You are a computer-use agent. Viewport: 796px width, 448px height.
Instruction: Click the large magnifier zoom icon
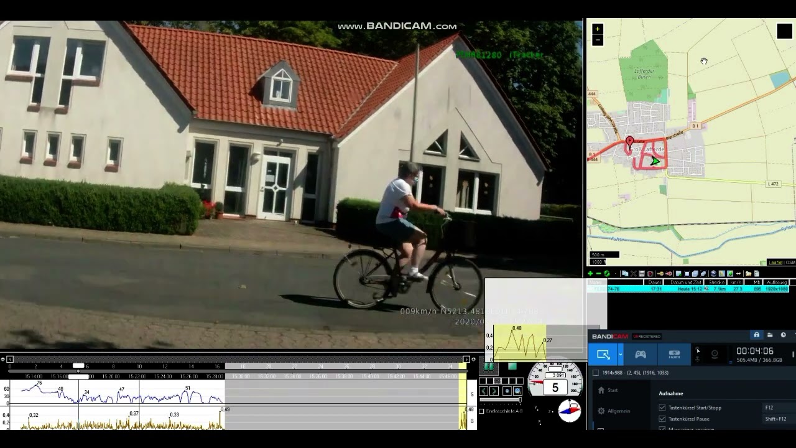click(x=517, y=391)
